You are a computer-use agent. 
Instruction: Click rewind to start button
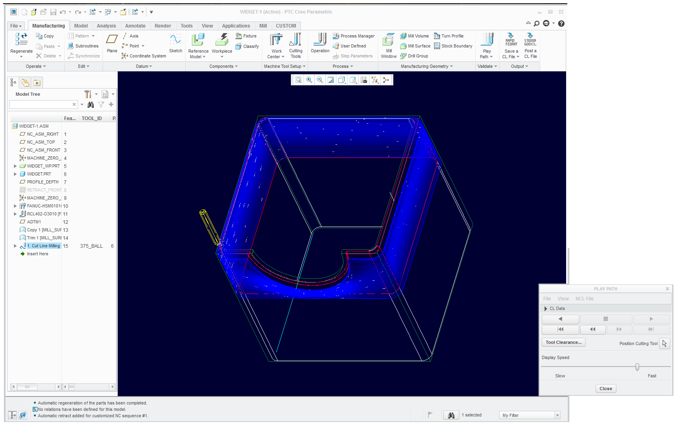coord(560,329)
